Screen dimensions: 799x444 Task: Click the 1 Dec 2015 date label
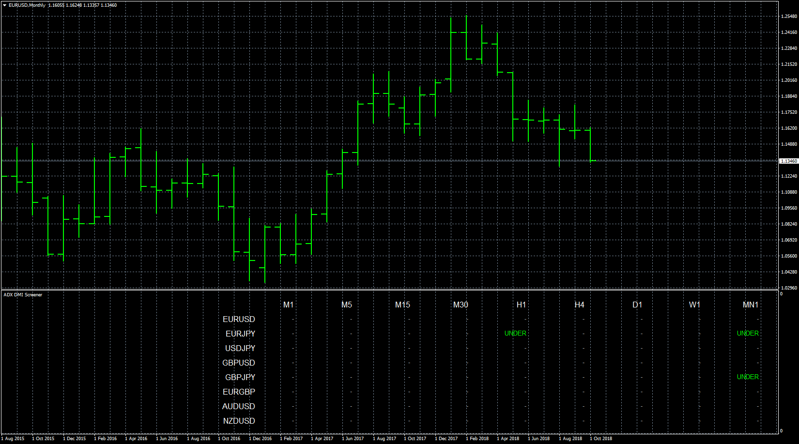tap(75, 439)
